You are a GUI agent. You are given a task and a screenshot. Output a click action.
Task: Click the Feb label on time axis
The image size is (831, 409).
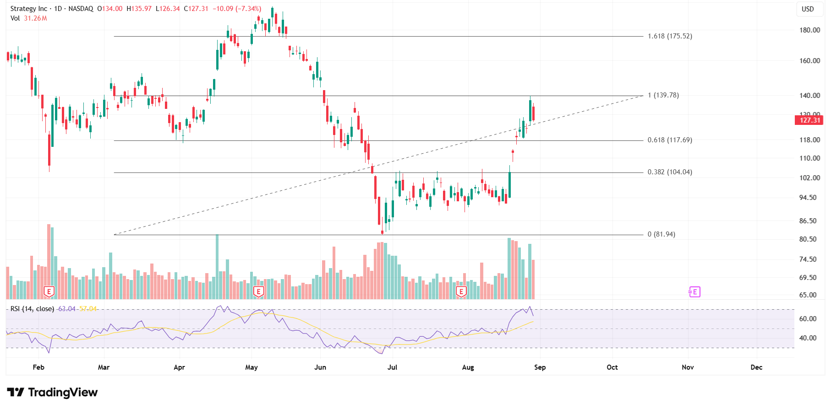click(38, 367)
